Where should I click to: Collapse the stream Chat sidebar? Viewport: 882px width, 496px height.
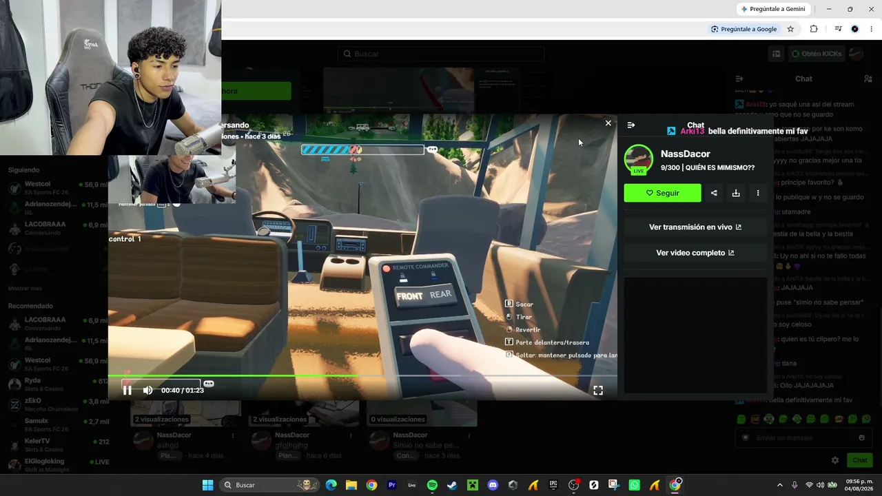click(739, 79)
